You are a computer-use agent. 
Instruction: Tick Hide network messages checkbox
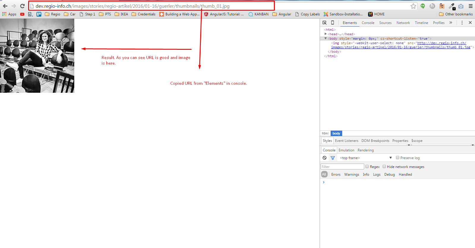click(x=384, y=167)
